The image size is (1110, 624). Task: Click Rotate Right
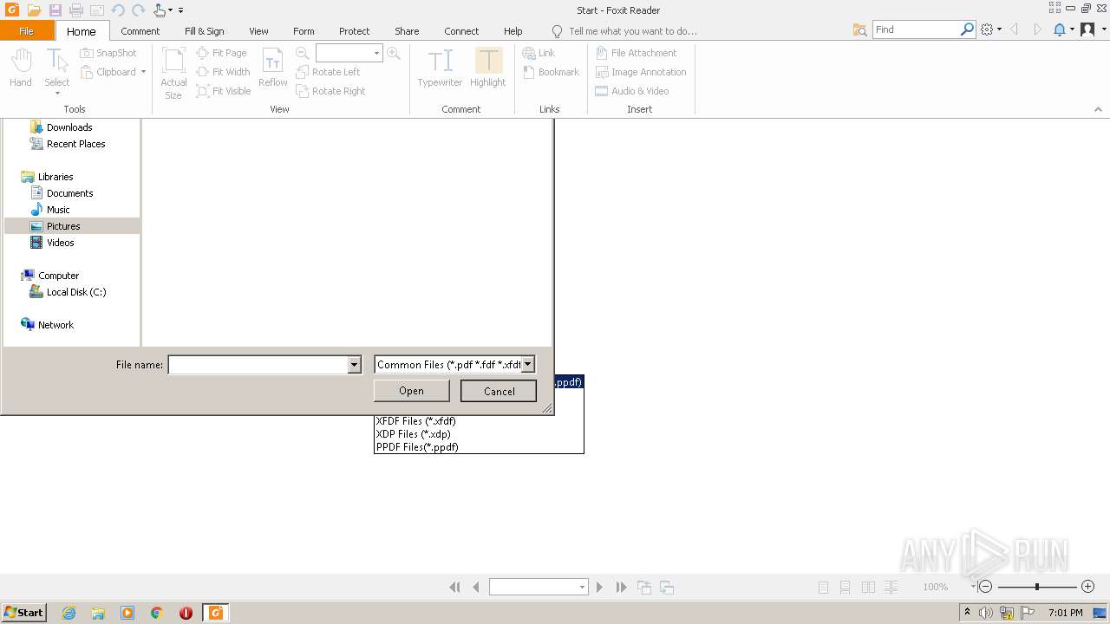[330, 91]
